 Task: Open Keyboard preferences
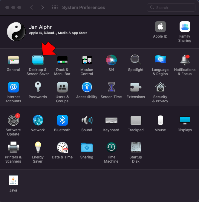point(111,120)
